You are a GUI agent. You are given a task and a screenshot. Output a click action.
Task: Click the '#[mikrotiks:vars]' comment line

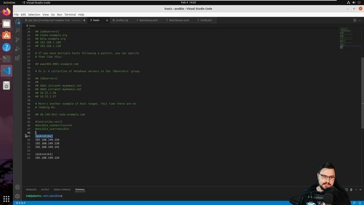tap(49, 121)
